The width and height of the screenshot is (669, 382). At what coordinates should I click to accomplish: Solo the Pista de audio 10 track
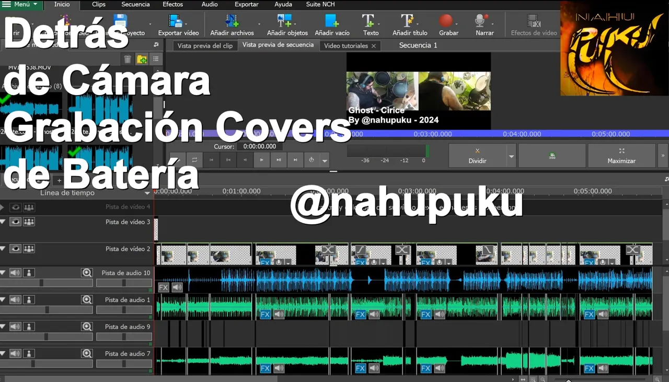click(29, 273)
